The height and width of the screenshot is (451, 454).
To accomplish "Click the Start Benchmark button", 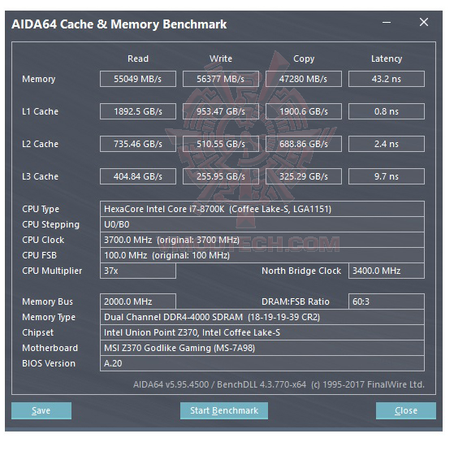I will 224,410.
